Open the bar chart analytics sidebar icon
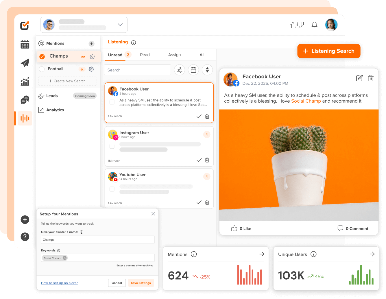Viewport: 386px width, 299px height. coord(25,81)
